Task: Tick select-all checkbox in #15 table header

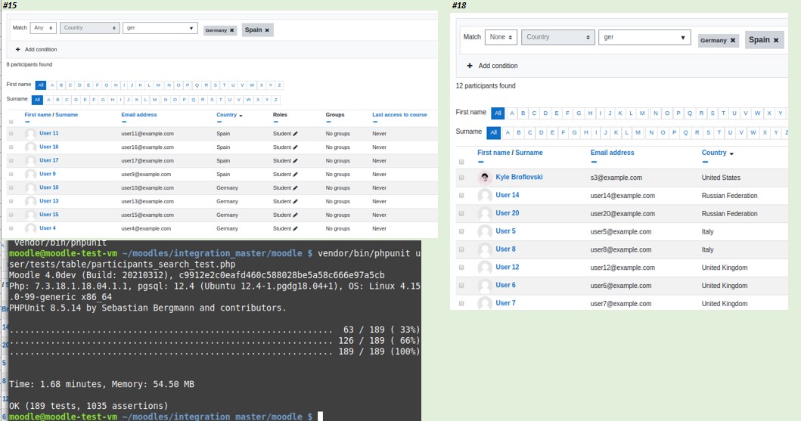Action: click(11, 122)
